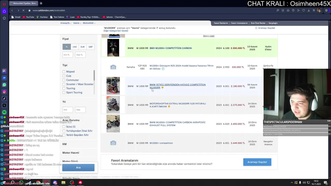Open Favori Aramalarım menu

(239, 23)
